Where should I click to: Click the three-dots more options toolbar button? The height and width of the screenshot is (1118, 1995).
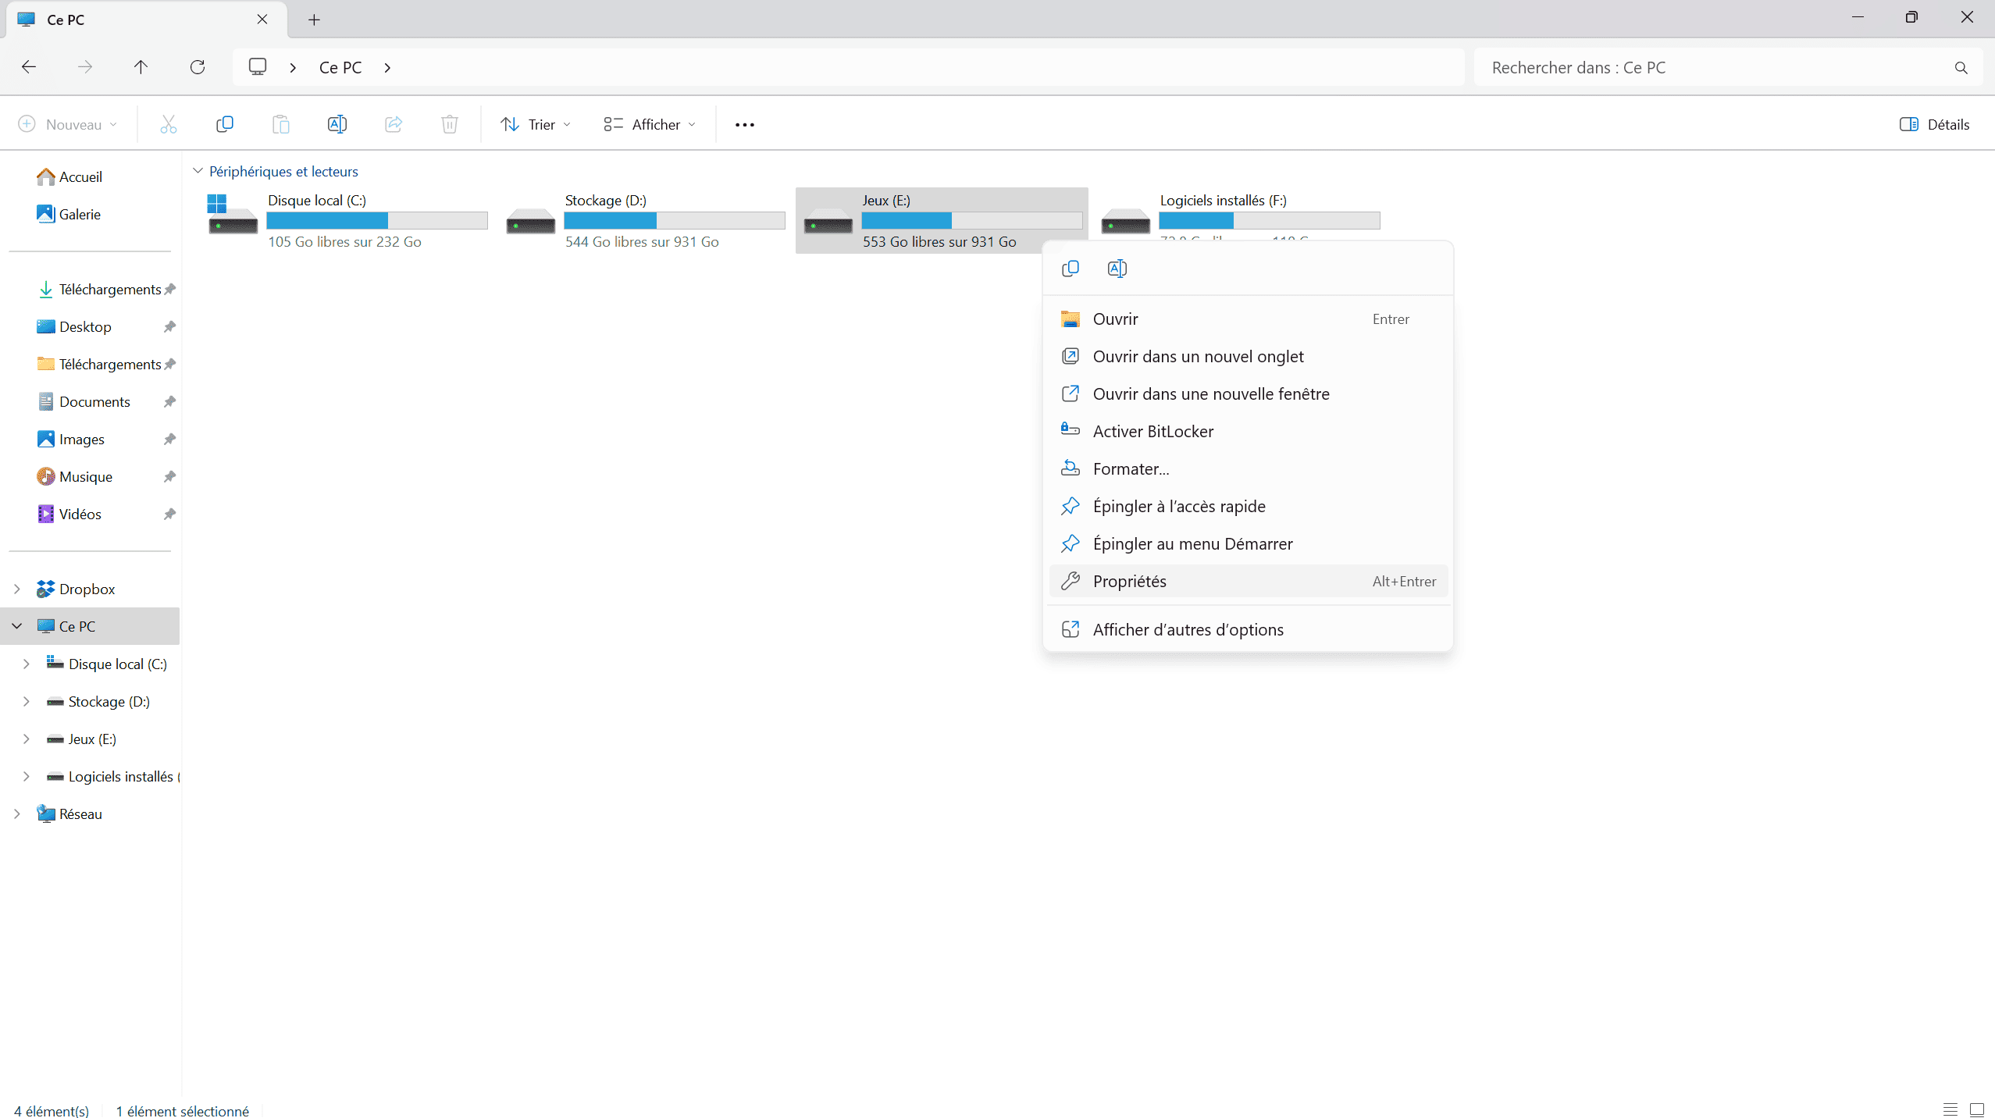click(744, 125)
